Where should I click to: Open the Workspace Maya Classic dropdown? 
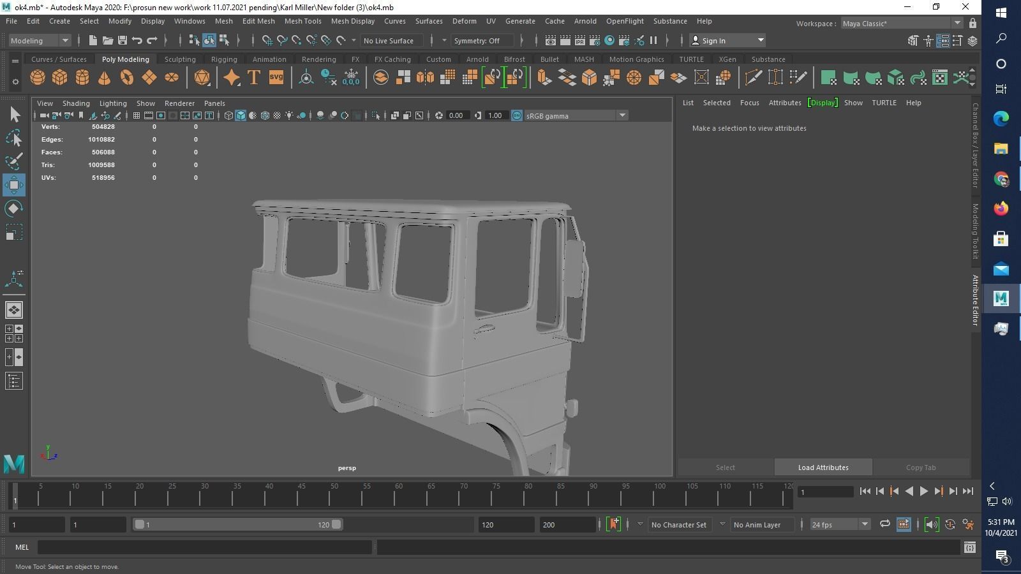click(901, 24)
